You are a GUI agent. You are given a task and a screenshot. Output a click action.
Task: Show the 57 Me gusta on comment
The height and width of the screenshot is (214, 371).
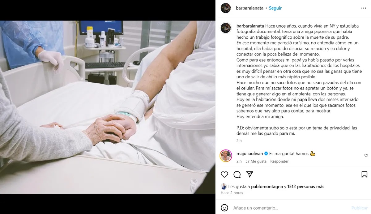[256, 161]
